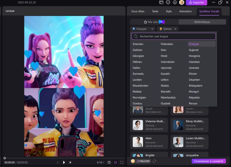Screen dimensions: 231x167
Task: Enter fullscreen preview mode
Action: pos(122,162)
